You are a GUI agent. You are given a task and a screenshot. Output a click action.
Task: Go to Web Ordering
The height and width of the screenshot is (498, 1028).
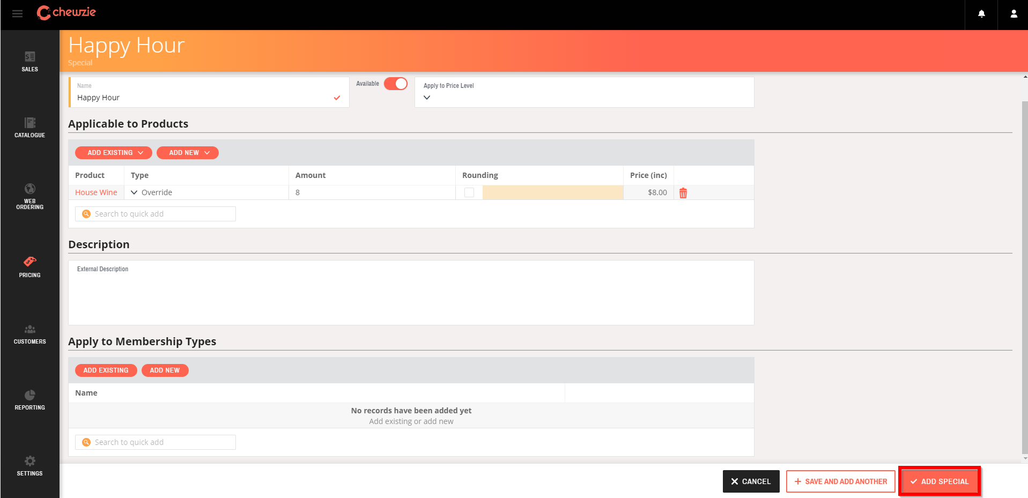tap(30, 196)
